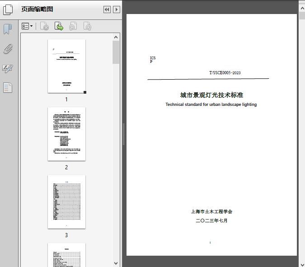Open the thumbnail options dropdown menu
Image resolution: width=305 pixels, height=267 pixels.
coord(27,26)
